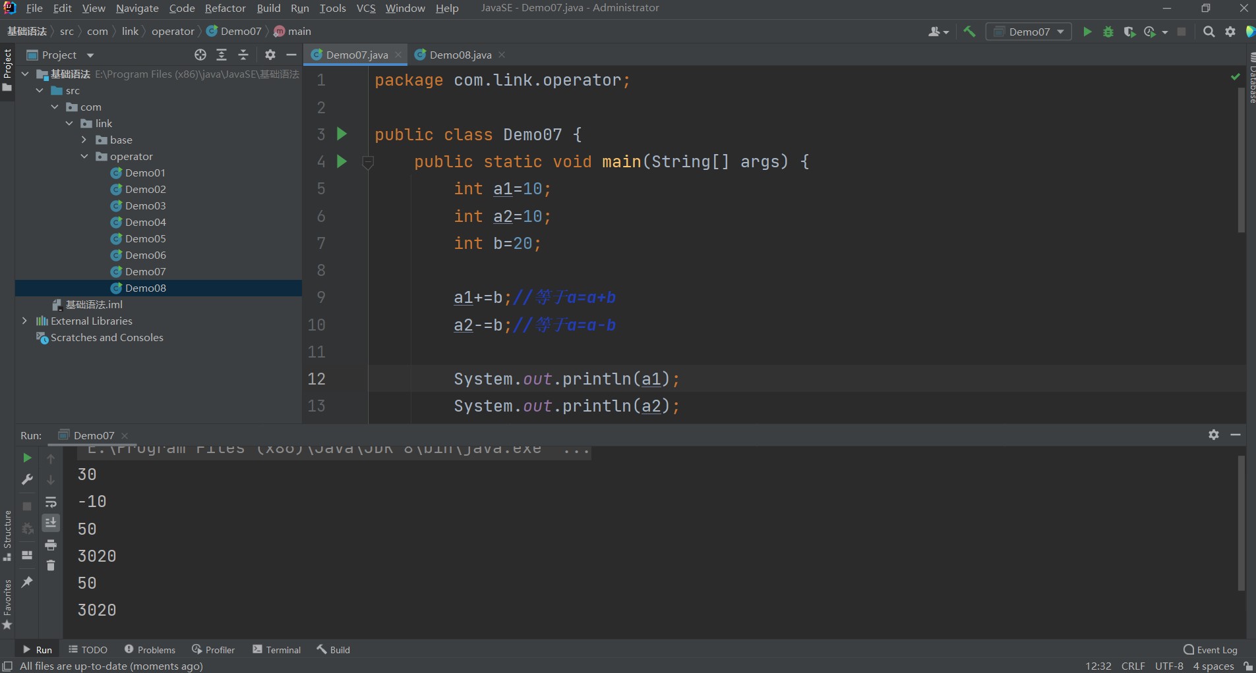Start debugging with the bug icon
The width and height of the screenshot is (1256, 673).
(1108, 32)
